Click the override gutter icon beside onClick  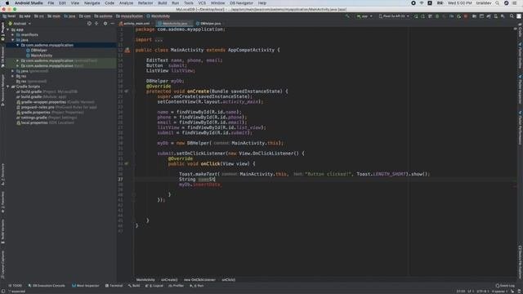point(127,163)
